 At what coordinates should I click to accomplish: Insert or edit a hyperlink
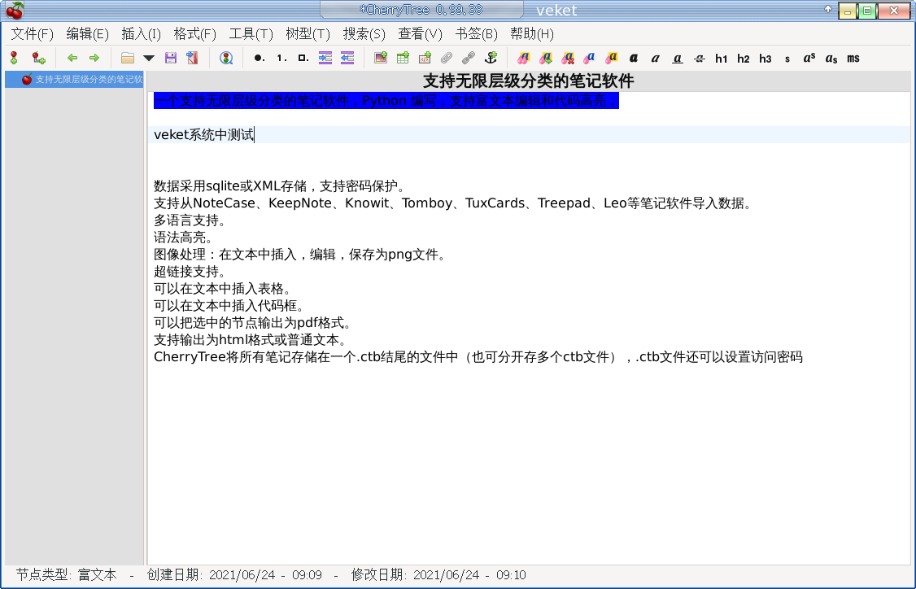tap(469, 58)
